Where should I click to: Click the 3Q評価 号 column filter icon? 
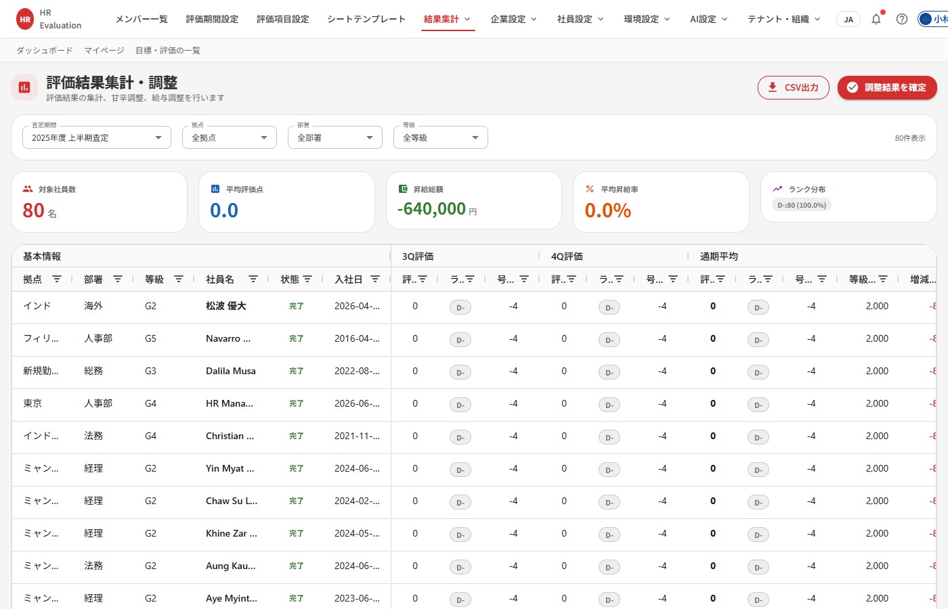pos(524,279)
